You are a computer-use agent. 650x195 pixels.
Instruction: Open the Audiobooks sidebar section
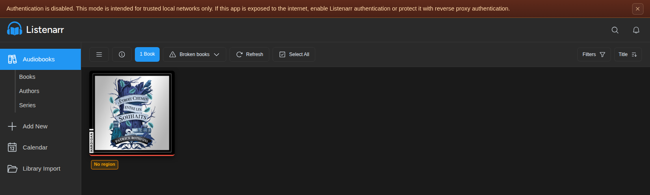[x=41, y=59]
